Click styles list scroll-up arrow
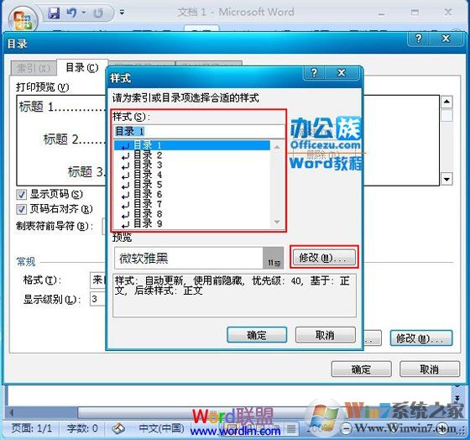This screenshot has height=440, width=470. point(277,147)
